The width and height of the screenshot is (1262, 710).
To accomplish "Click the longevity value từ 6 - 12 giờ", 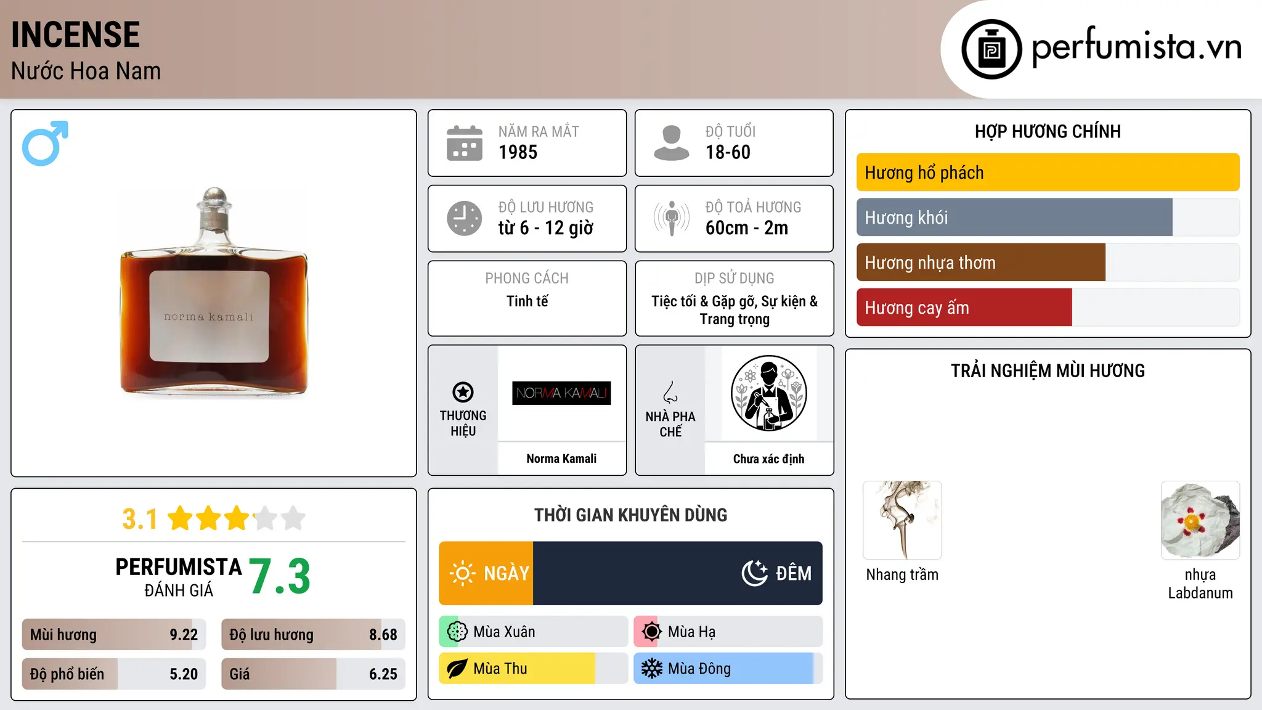I will pos(546,228).
